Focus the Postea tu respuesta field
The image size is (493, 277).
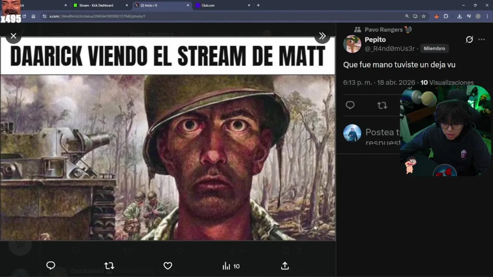(x=383, y=137)
